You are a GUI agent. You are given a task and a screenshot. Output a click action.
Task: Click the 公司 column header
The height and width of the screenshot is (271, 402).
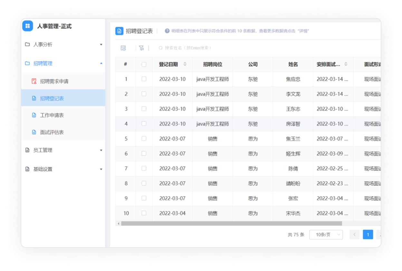[x=253, y=64]
